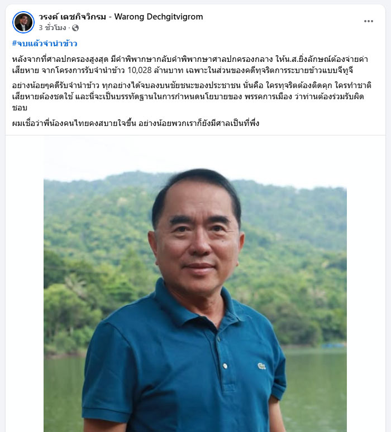Open the post options three-dot menu

pos(368,21)
